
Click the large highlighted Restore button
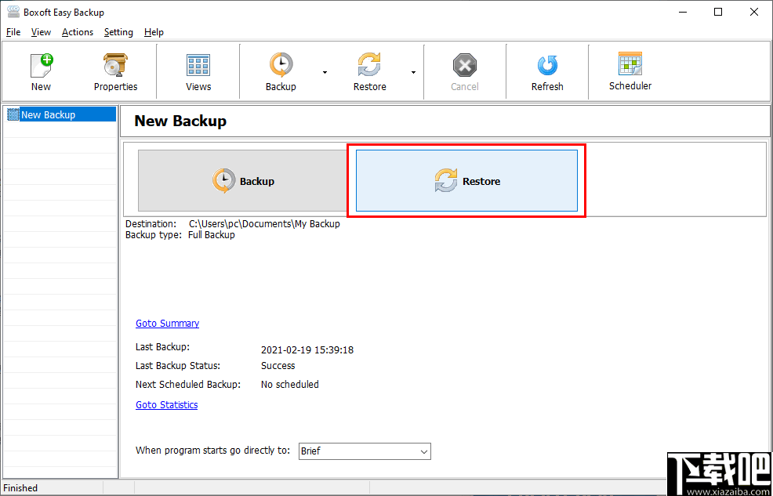click(466, 180)
